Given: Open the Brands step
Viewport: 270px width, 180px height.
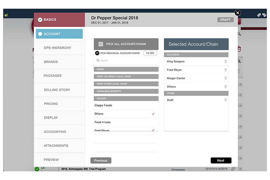Looking at the screenshot, I should click(59, 62).
